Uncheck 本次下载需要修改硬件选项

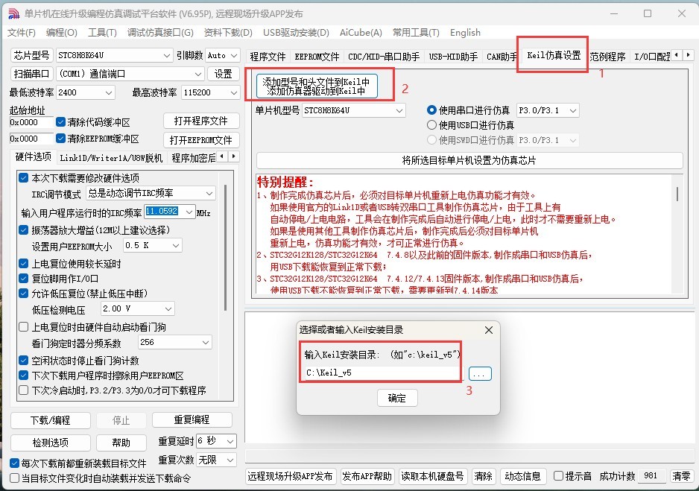coord(24,178)
